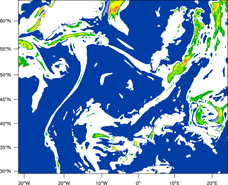Click the 40°N latitude label
228x185 pixels.
point(5,124)
